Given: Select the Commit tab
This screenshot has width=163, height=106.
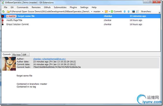Looking at the screenshot, I should click(7, 55).
